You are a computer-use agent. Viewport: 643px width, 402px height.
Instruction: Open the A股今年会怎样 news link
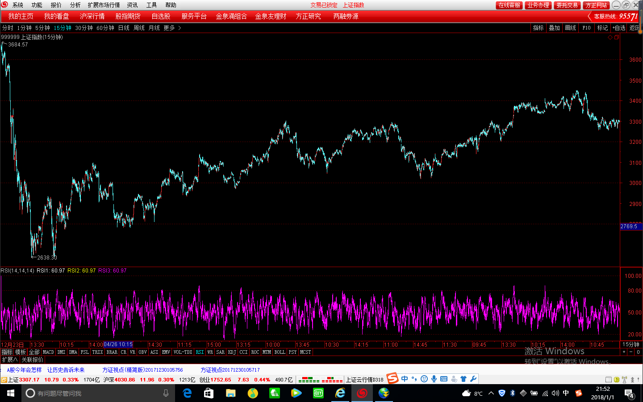(24, 370)
